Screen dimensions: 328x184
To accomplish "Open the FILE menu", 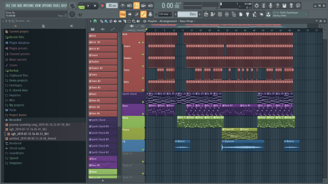I will (x=8, y=6).
